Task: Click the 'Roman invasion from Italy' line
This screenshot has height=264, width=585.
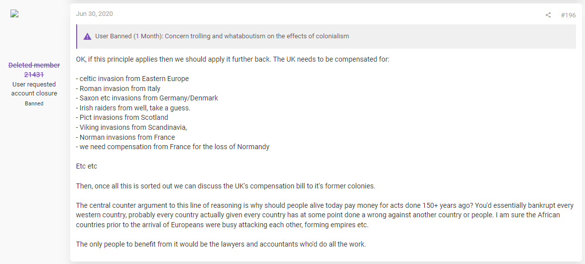Action: tap(118, 88)
